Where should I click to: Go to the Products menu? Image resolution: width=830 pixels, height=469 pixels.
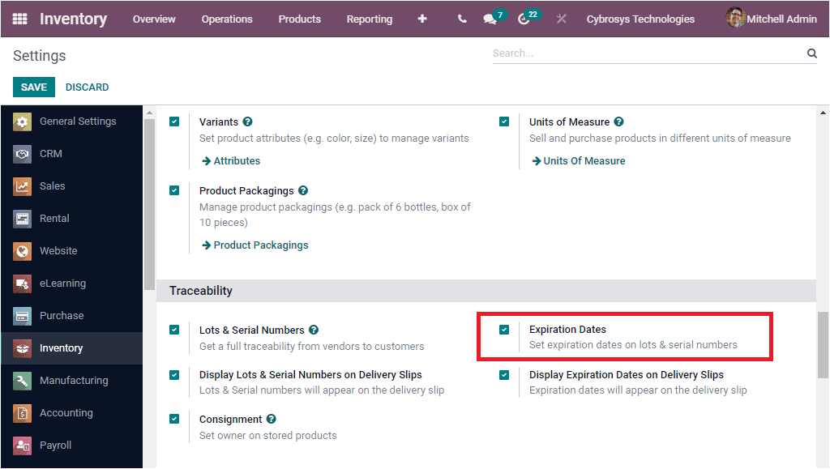pyautogui.click(x=299, y=19)
